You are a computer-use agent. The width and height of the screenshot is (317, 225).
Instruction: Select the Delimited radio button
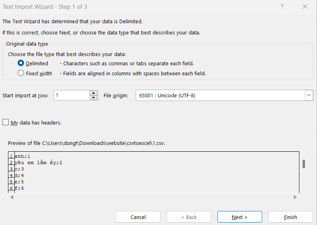click(x=21, y=63)
